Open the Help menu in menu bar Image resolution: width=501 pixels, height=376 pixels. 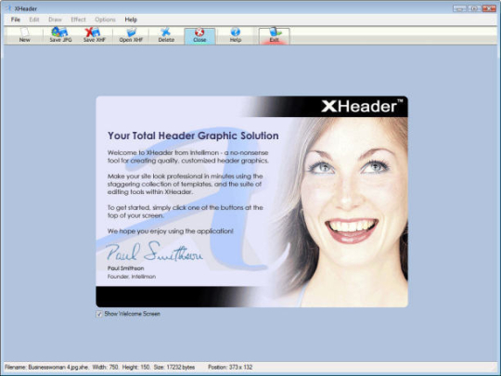[131, 19]
